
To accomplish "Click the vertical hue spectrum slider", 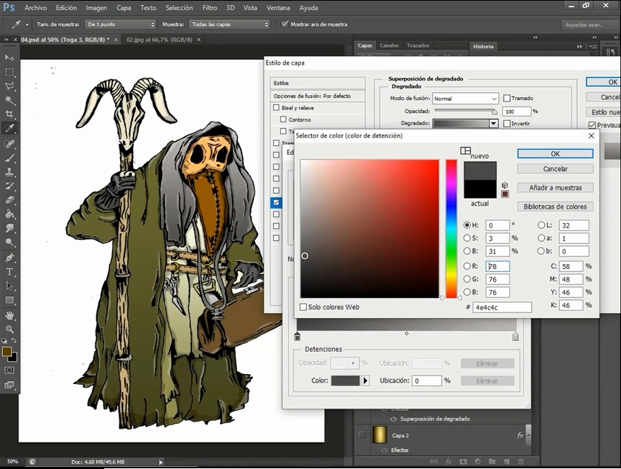I will (451, 229).
